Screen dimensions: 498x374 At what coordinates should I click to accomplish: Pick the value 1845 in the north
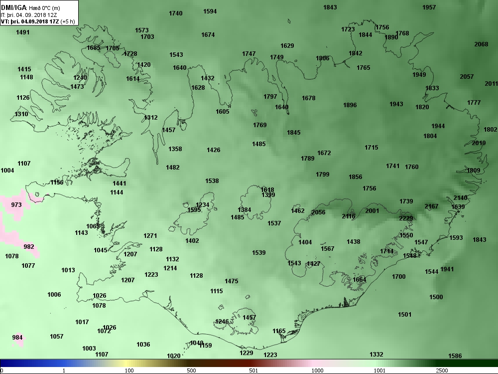[294, 132]
